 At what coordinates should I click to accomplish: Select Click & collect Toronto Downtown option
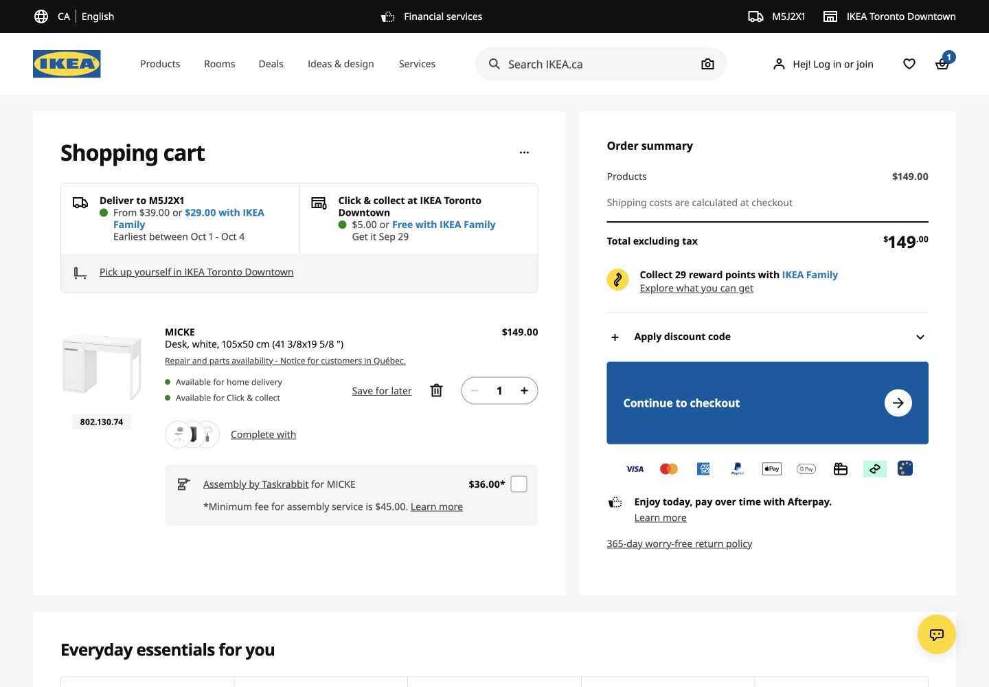tap(418, 218)
